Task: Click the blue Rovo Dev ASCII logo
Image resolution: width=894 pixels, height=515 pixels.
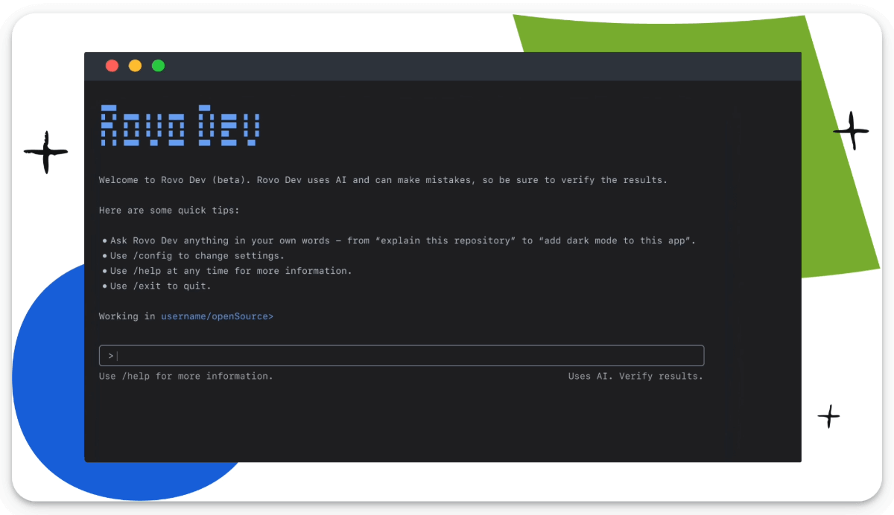Action: pyautogui.click(x=180, y=125)
